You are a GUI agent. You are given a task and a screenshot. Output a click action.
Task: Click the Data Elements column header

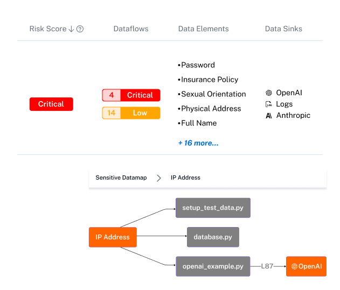pos(204,29)
